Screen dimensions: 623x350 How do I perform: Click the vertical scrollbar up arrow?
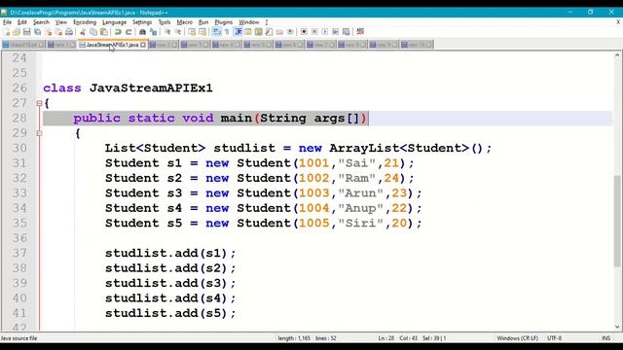[617, 55]
